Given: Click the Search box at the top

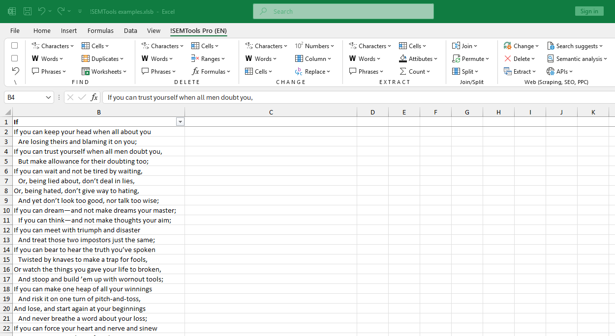Looking at the screenshot, I should [x=343, y=11].
